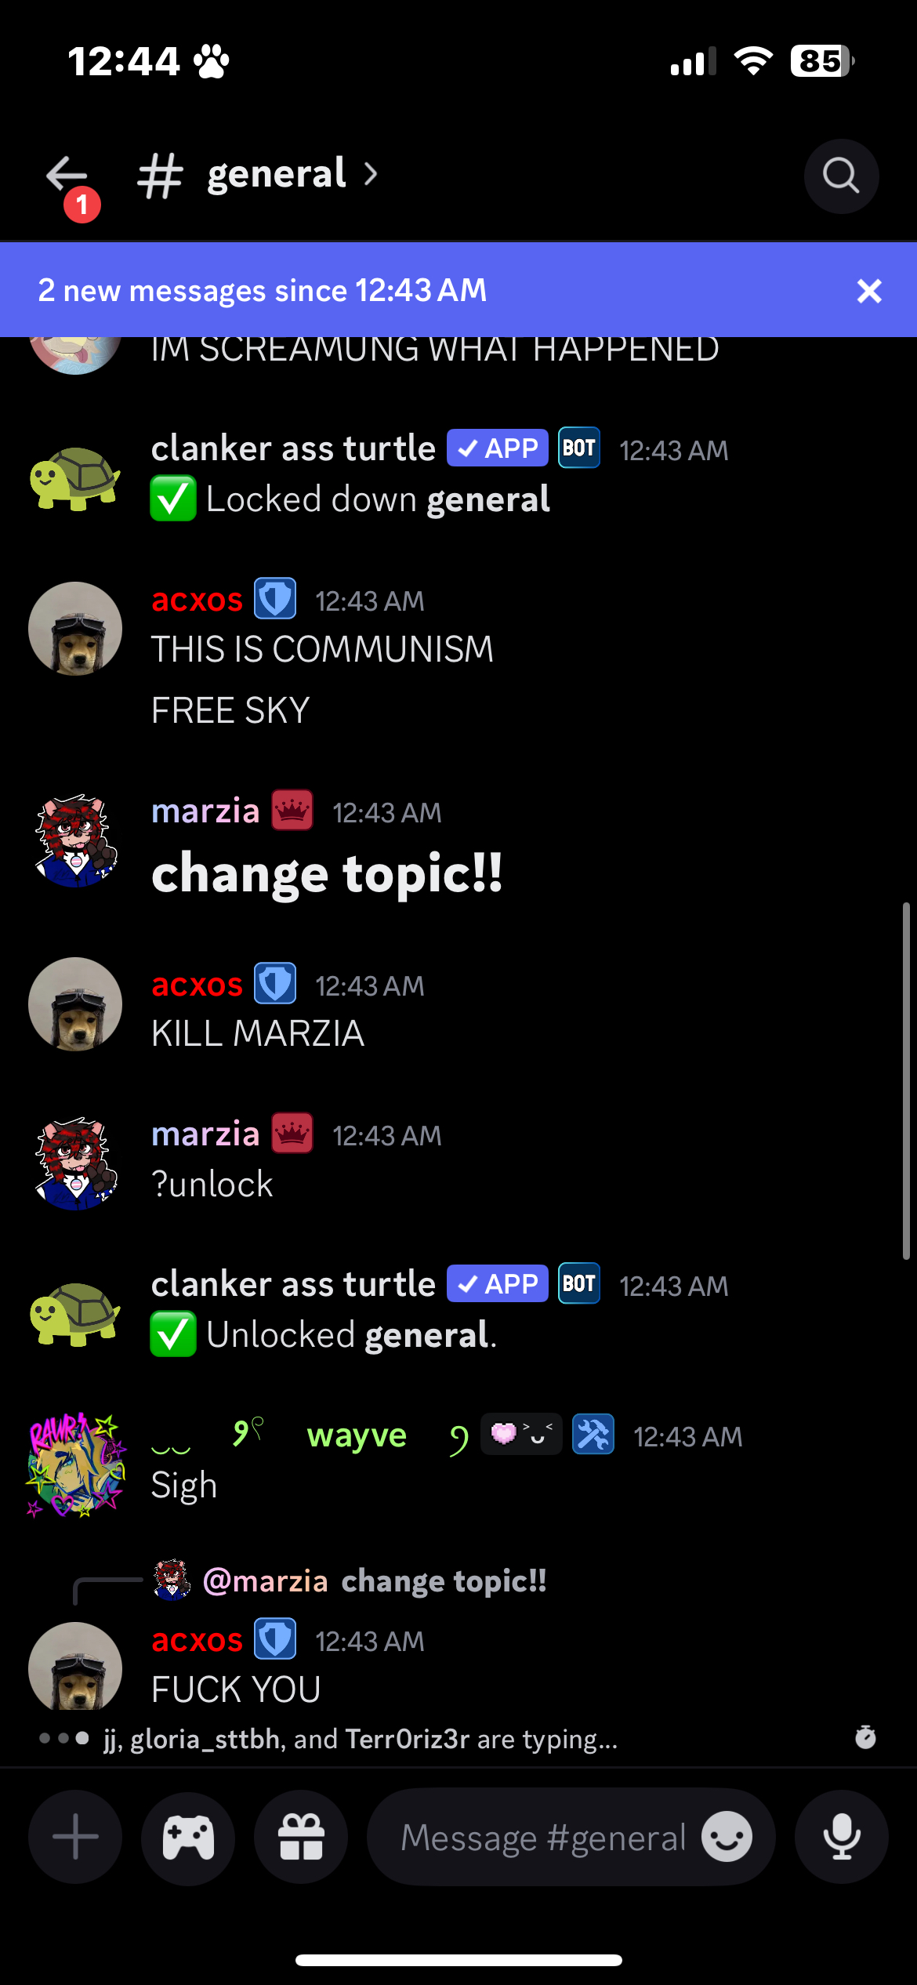The image size is (917, 1985).
Task: Tap the back arrow with notification badge
Action: [x=71, y=183]
